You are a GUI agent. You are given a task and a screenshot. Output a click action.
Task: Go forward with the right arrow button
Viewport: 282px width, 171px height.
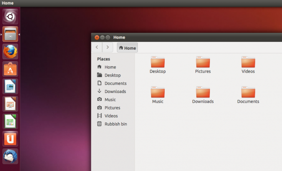pos(108,47)
